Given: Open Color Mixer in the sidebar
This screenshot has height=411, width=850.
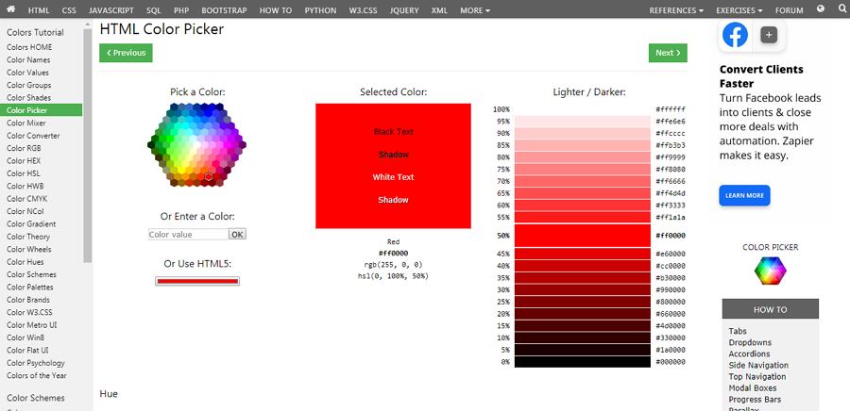Looking at the screenshot, I should pyautogui.click(x=26, y=123).
